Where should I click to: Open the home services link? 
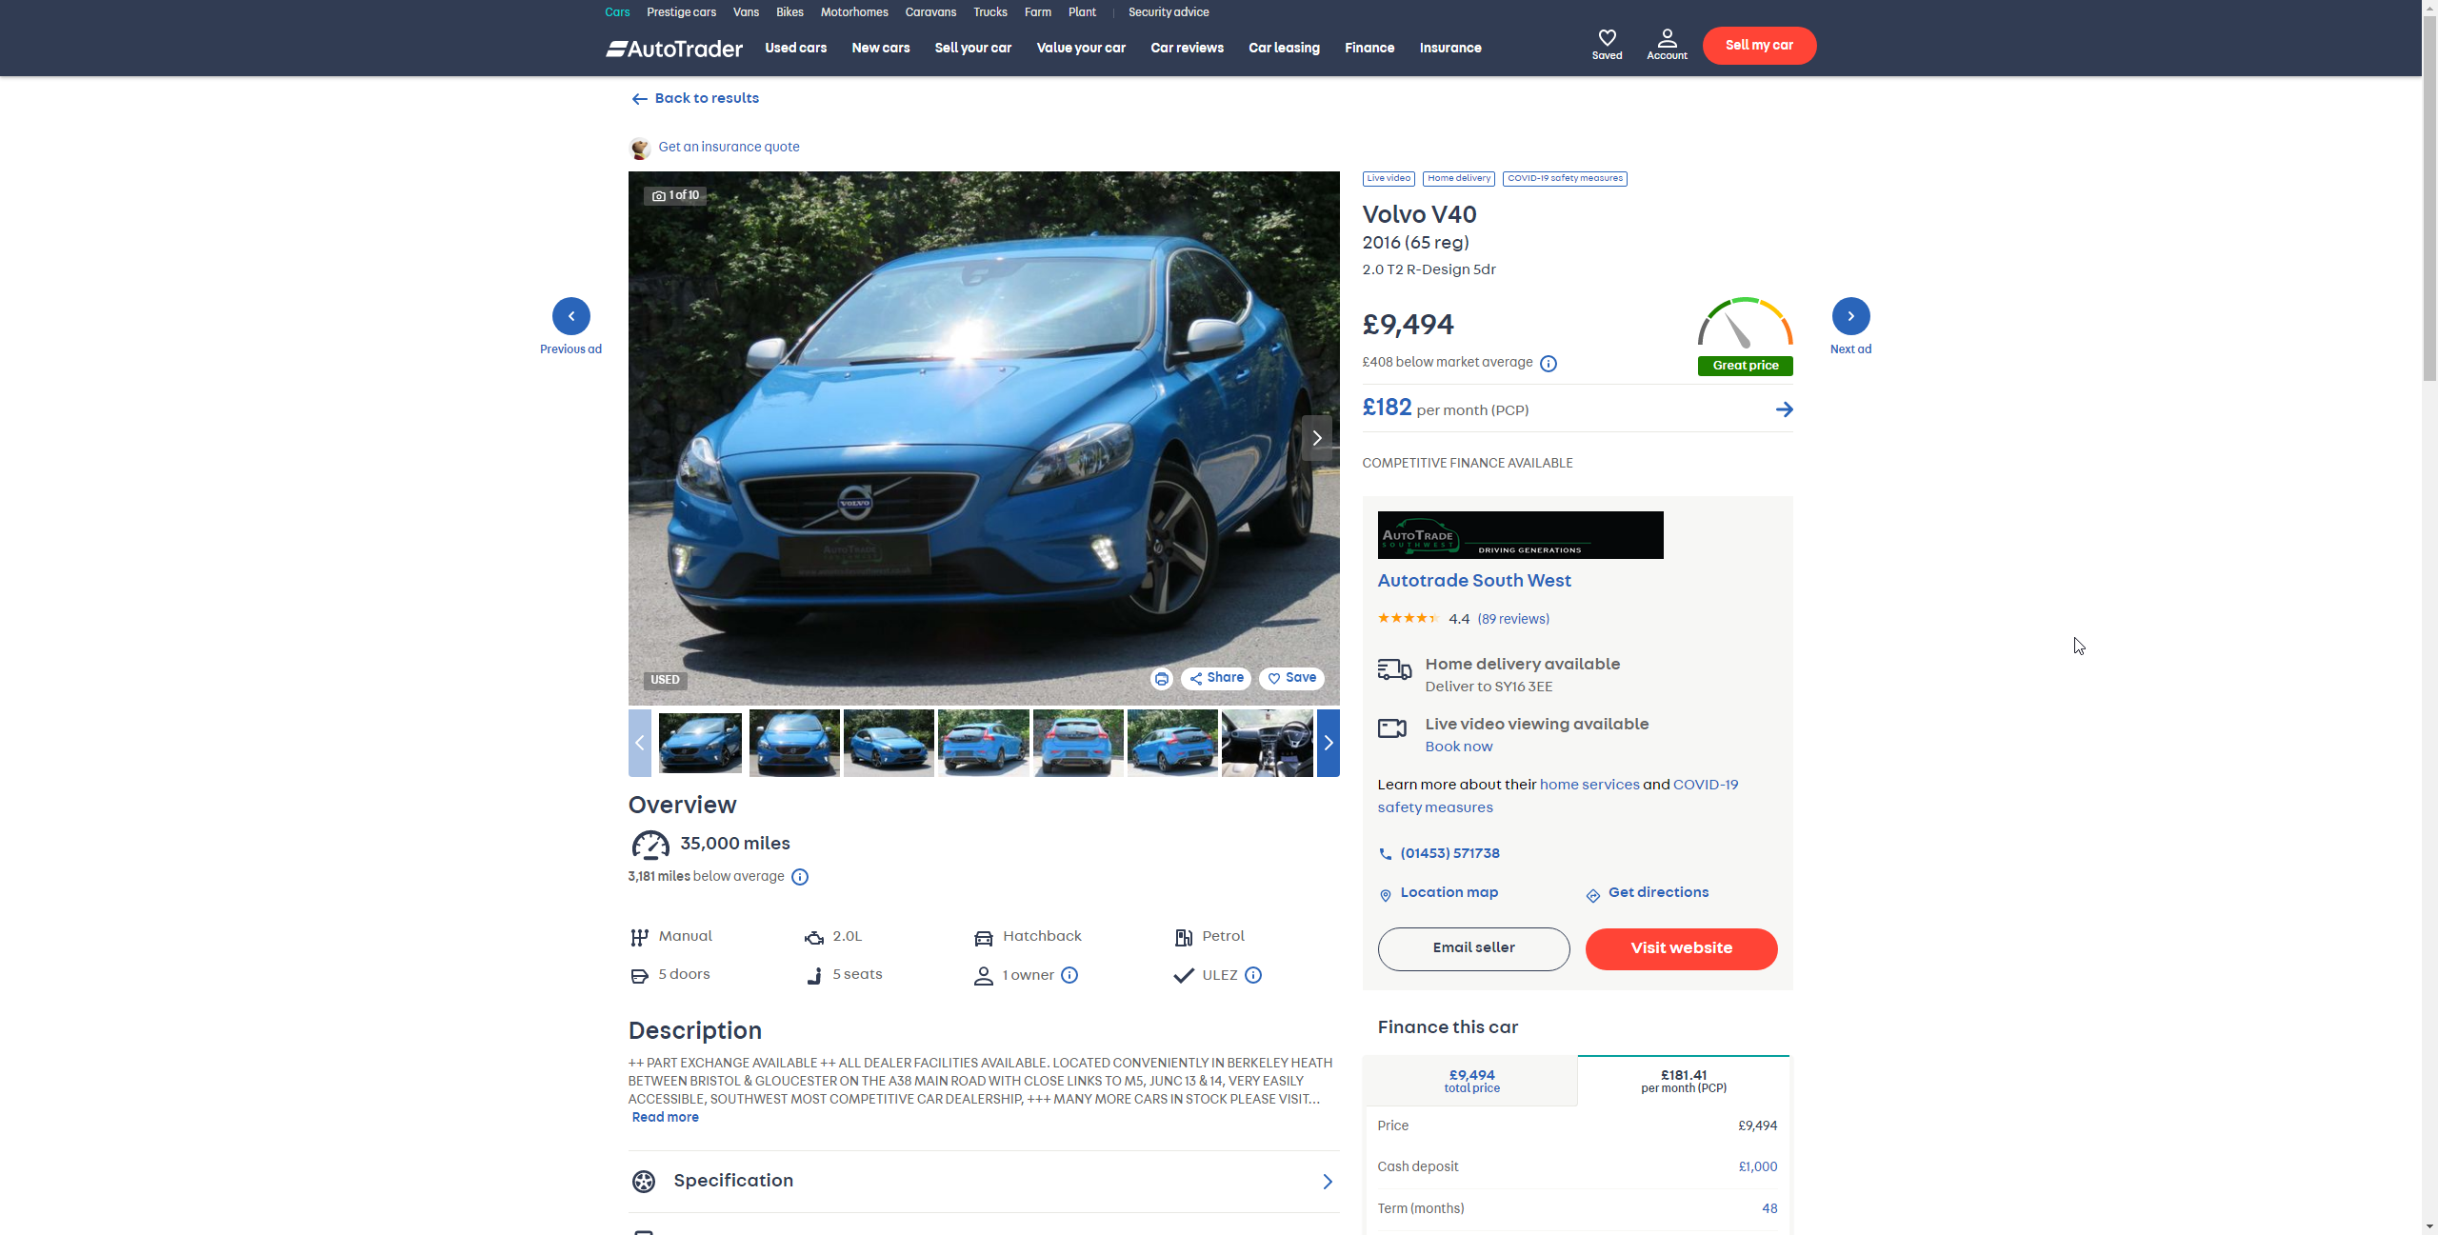coord(1589,785)
